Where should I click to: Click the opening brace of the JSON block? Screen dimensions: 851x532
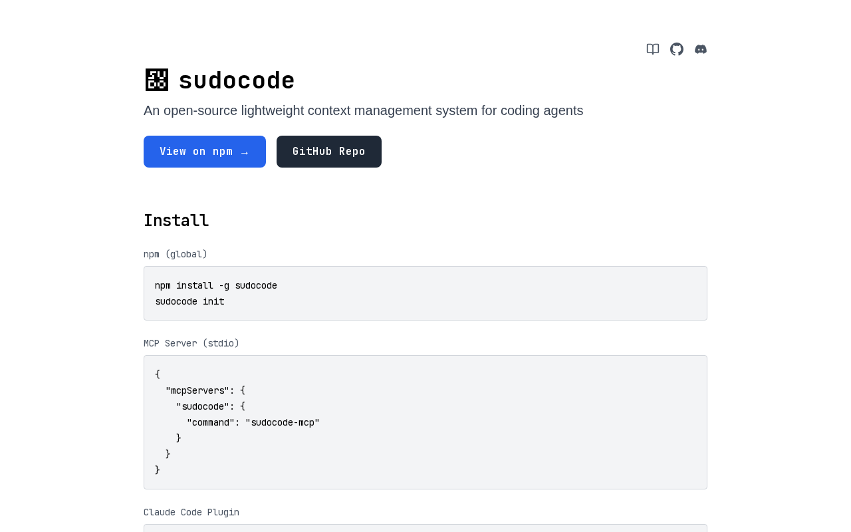click(x=158, y=374)
